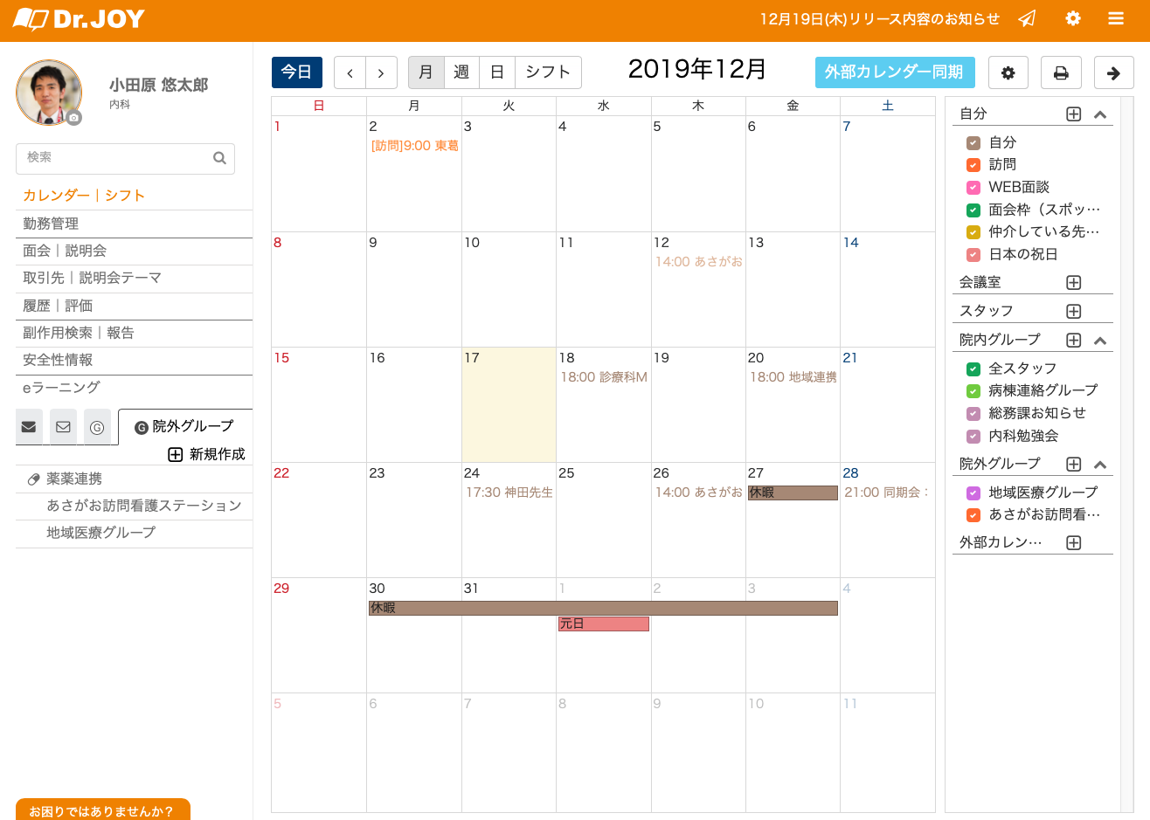Screen dimensions: 1150x820
Task: Add a スタッフ calendar with plus icon
Action: (x=1074, y=312)
